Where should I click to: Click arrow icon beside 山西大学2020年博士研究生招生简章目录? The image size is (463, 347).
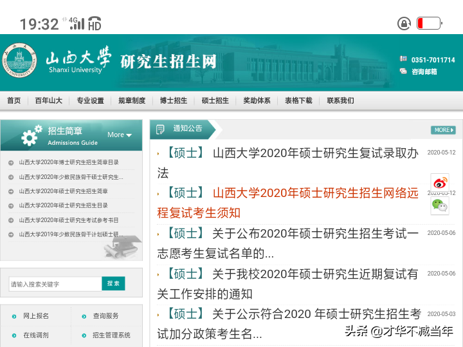11,163
